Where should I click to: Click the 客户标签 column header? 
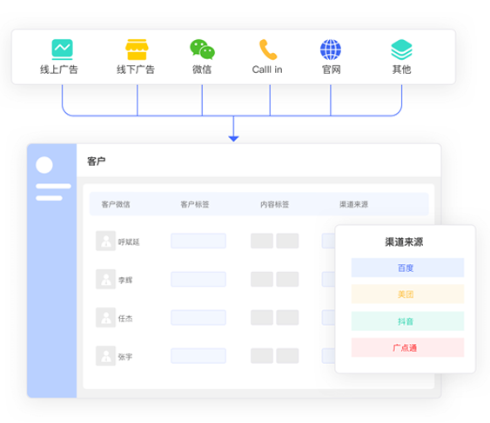click(195, 204)
